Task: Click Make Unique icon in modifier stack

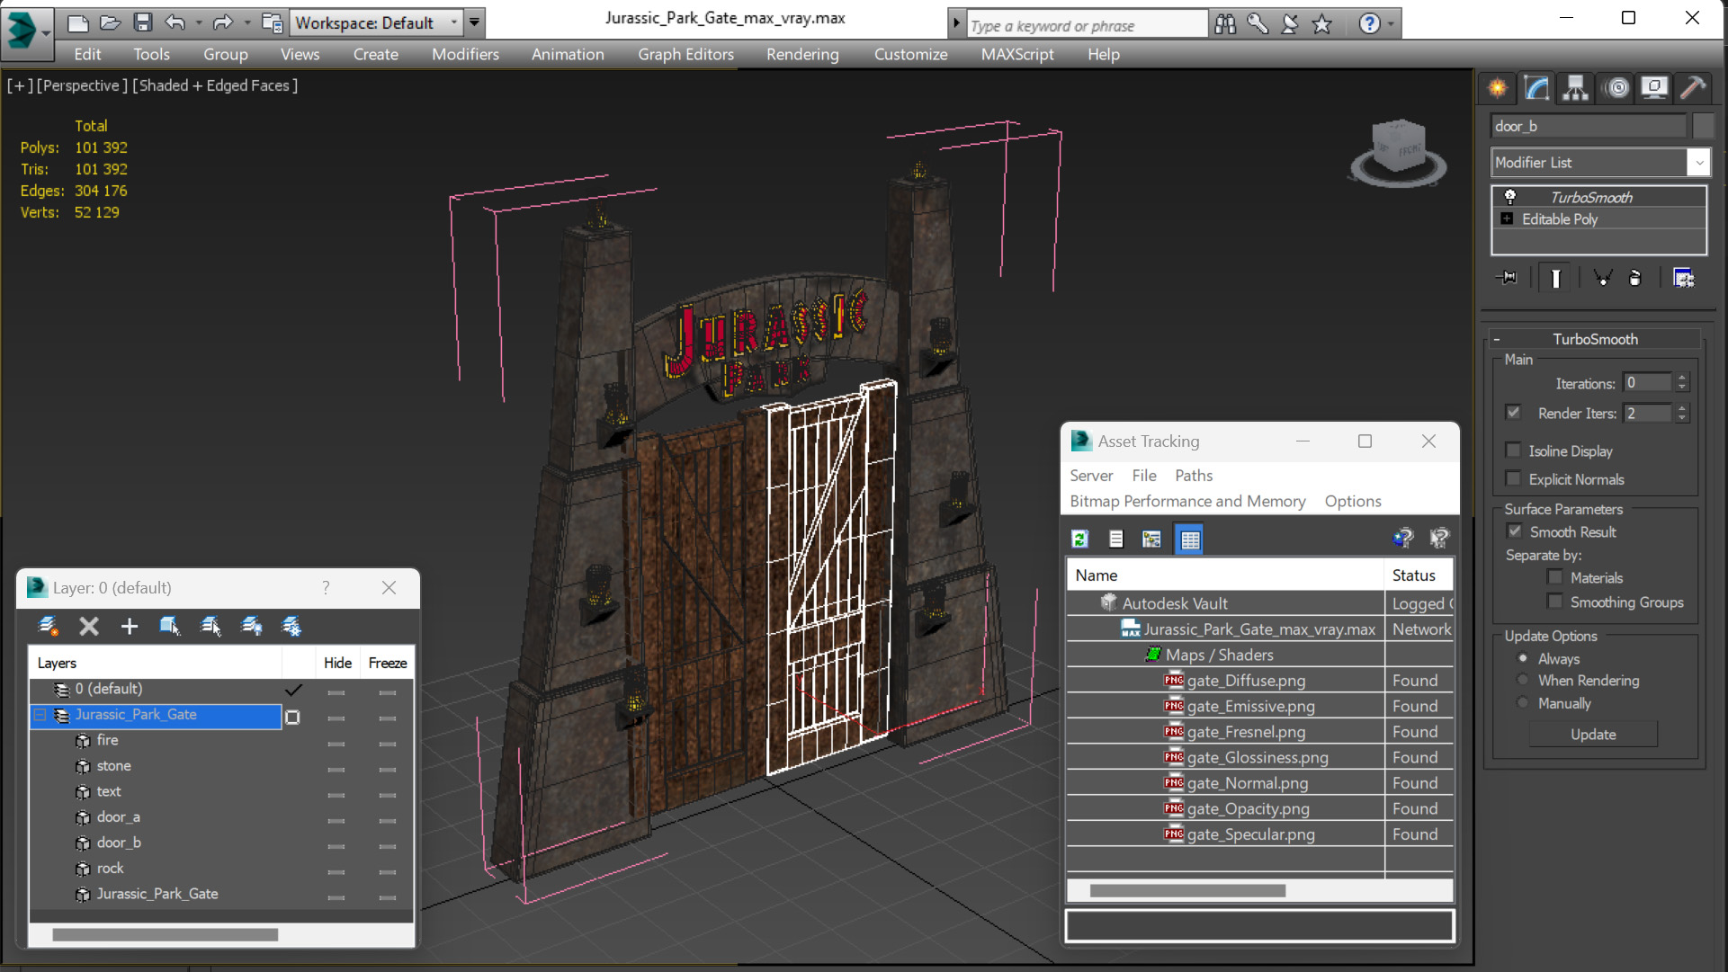Action: (1602, 278)
